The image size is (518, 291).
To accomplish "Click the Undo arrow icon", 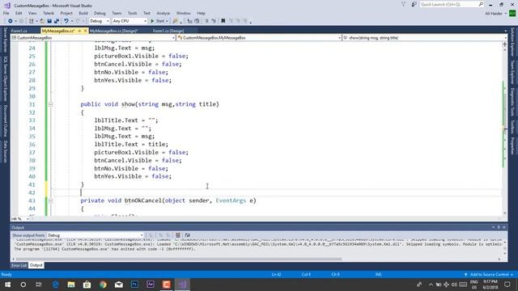I will coord(66,21).
